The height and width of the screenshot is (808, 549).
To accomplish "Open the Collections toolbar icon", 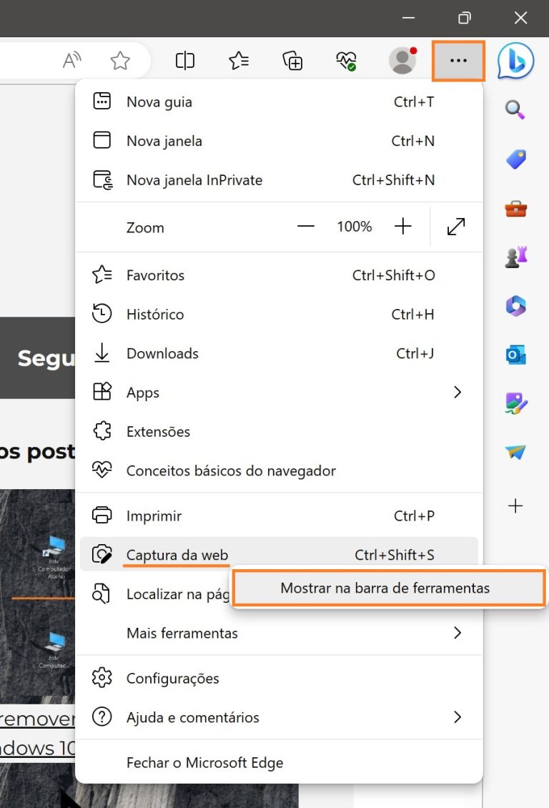I will click(293, 61).
